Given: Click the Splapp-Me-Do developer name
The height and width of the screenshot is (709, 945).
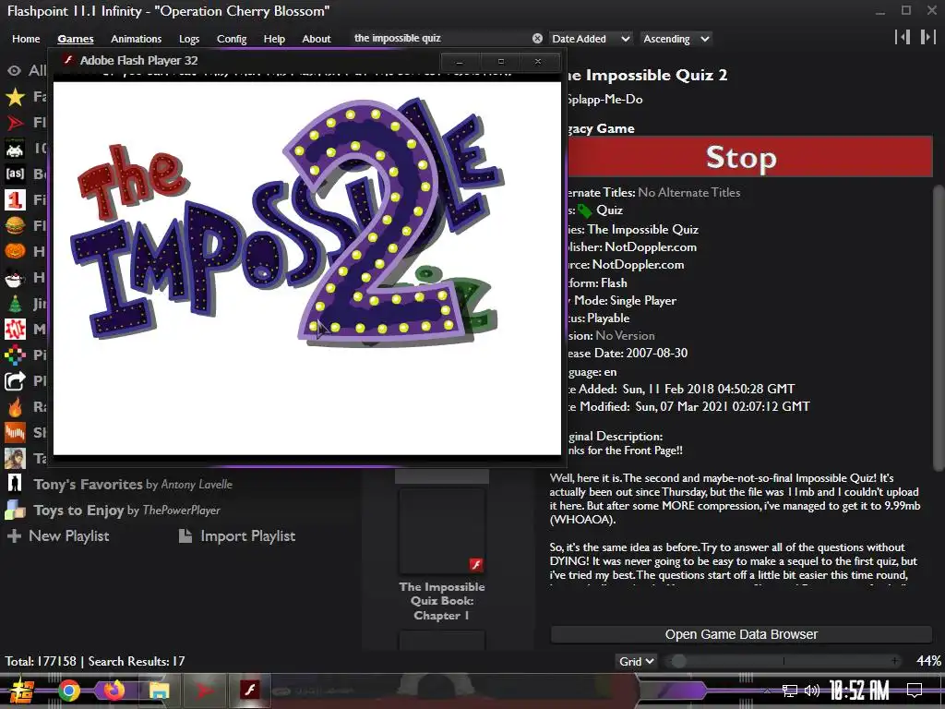Looking at the screenshot, I should point(604,100).
